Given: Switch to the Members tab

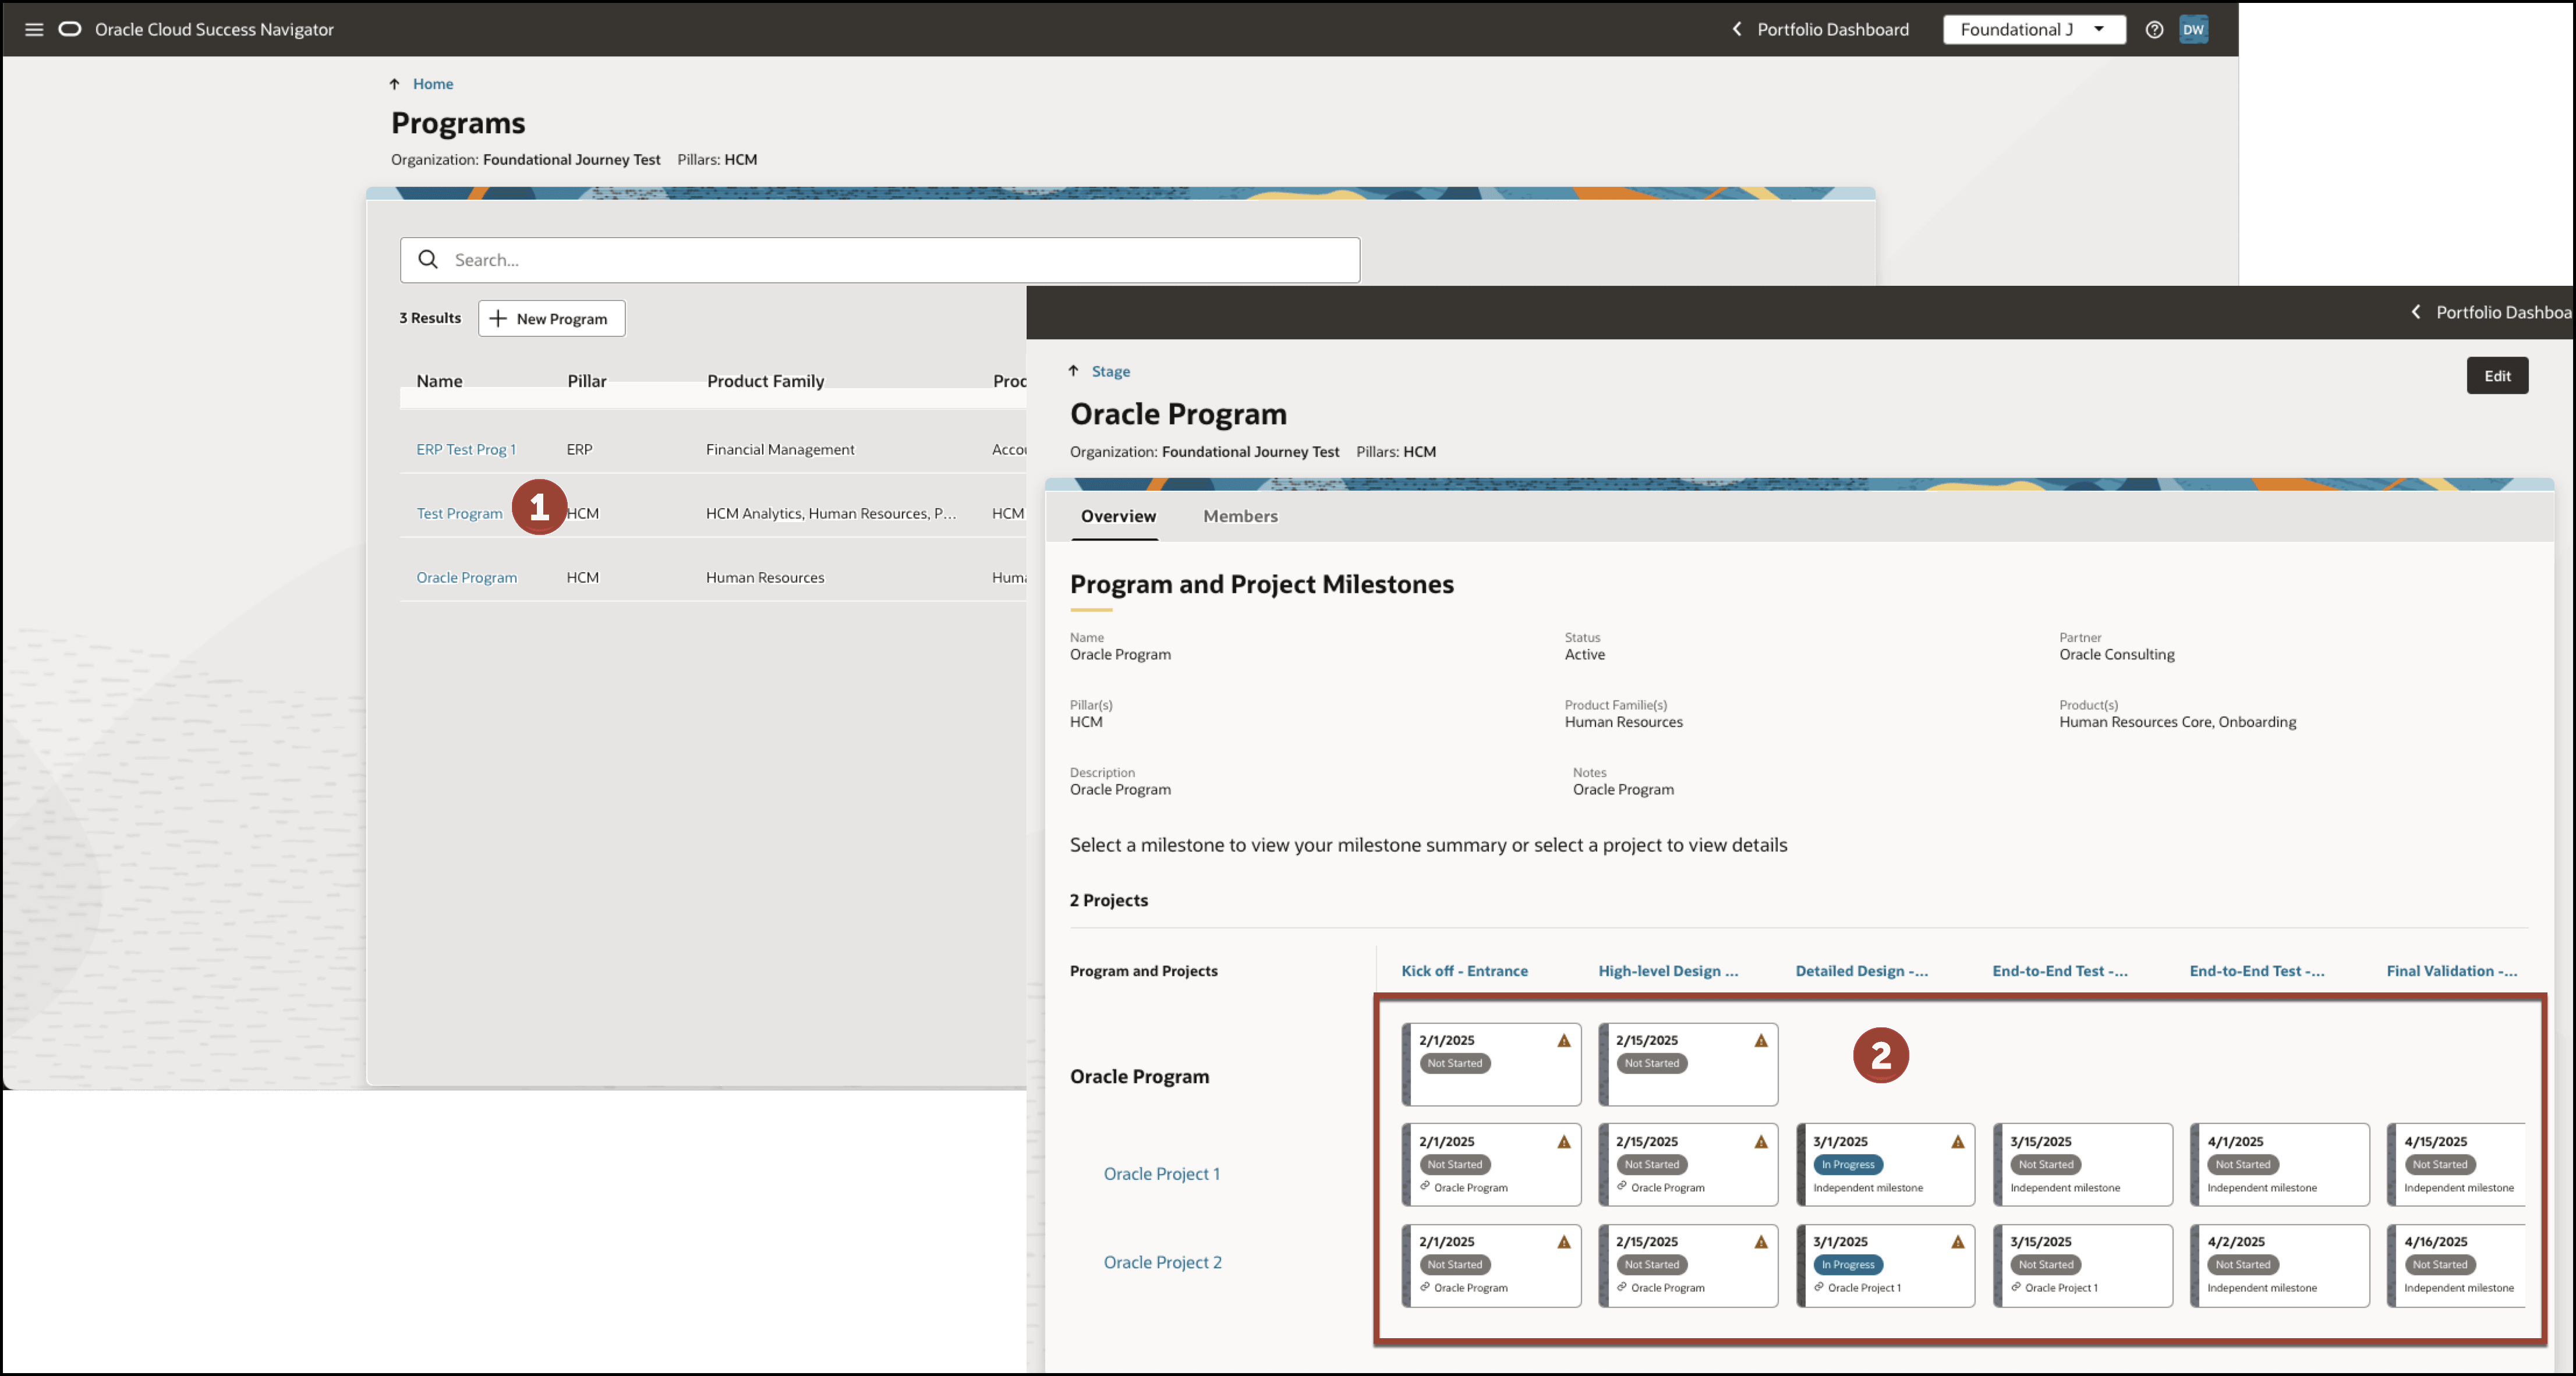Looking at the screenshot, I should tap(1240, 516).
